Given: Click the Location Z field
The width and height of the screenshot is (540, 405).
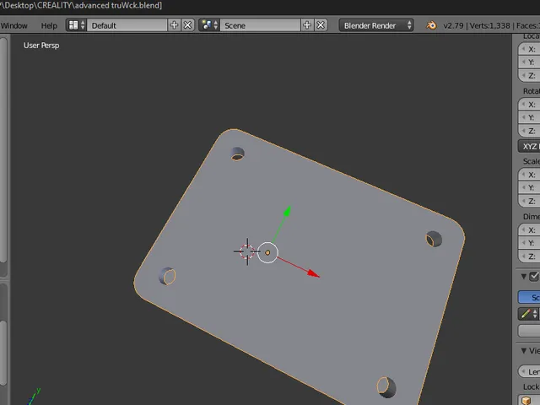Looking at the screenshot, I should click(529, 75).
